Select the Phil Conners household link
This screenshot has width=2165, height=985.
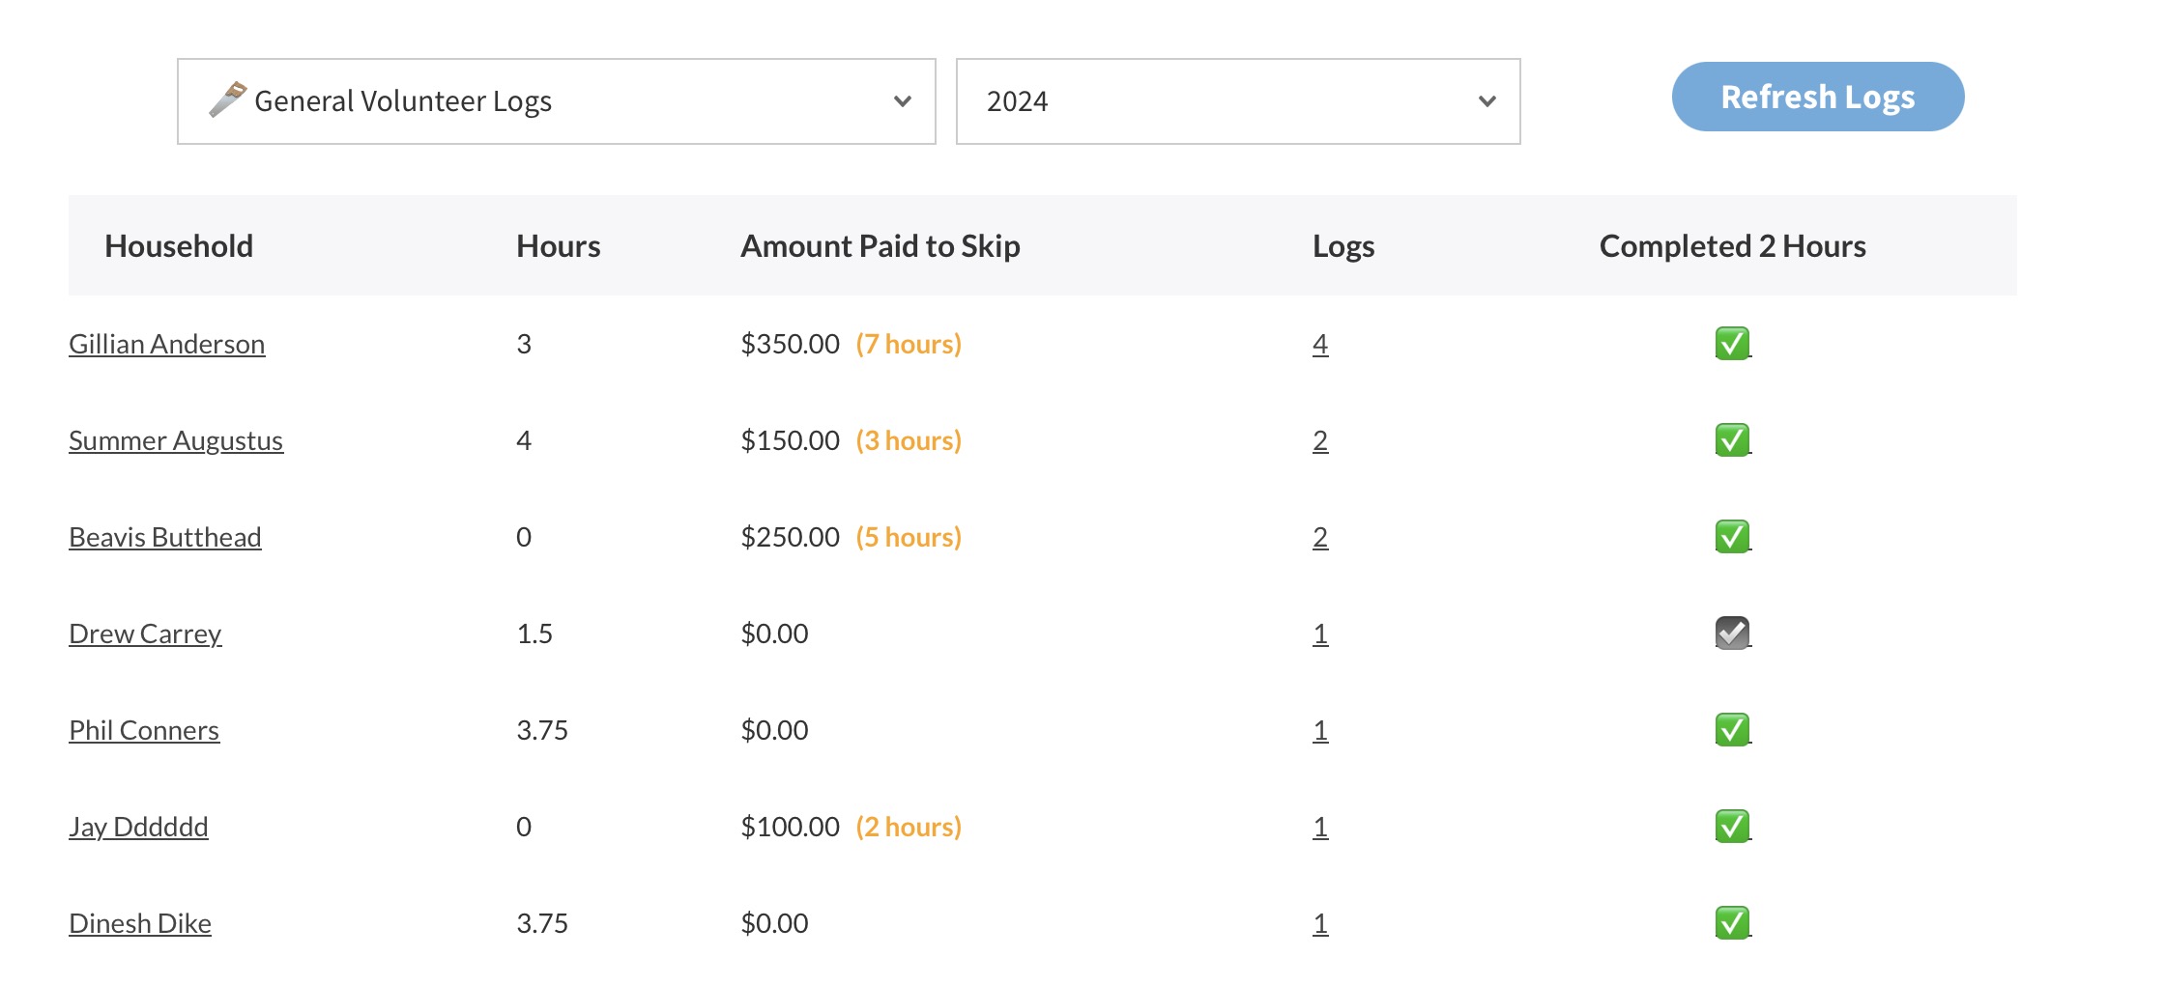click(144, 731)
